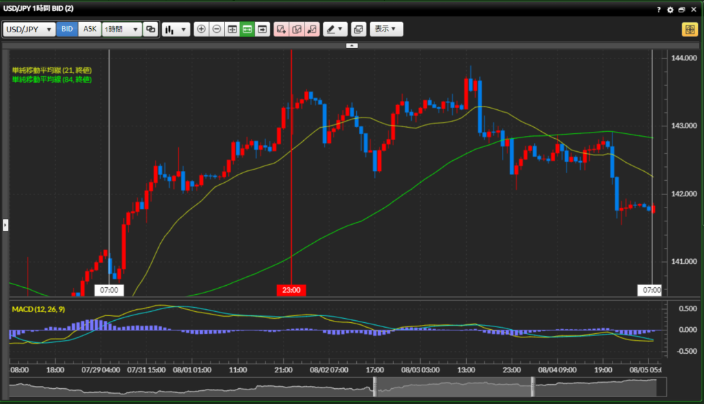Open the pencil drawing tools menu
The height and width of the screenshot is (404, 704).
tap(335, 30)
